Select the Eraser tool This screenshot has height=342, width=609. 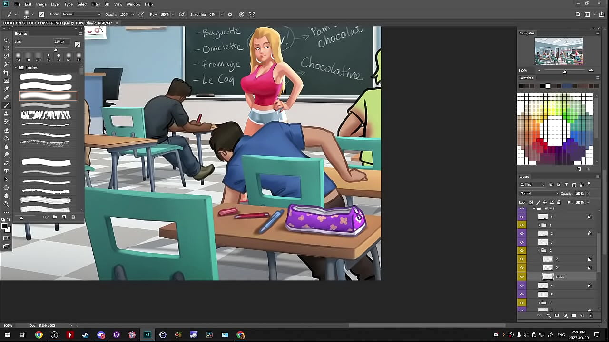[6, 130]
